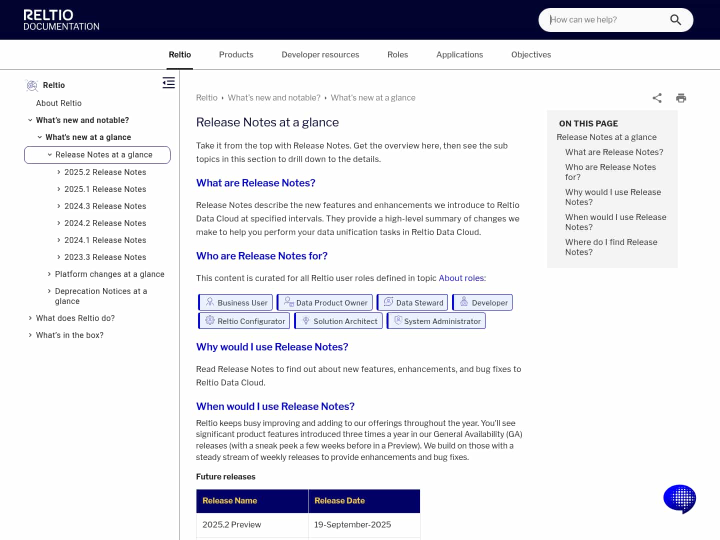
Task: Click the print page icon
Action: click(x=681, y=98)
